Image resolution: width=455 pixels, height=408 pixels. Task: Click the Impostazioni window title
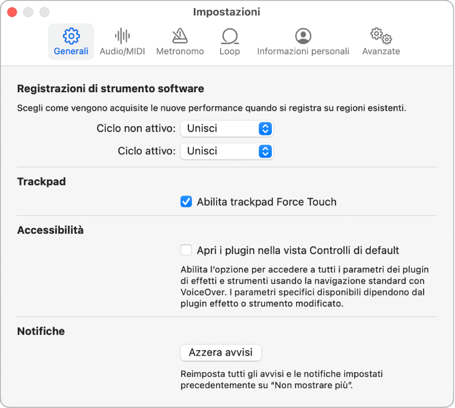(x=227, y=12)
